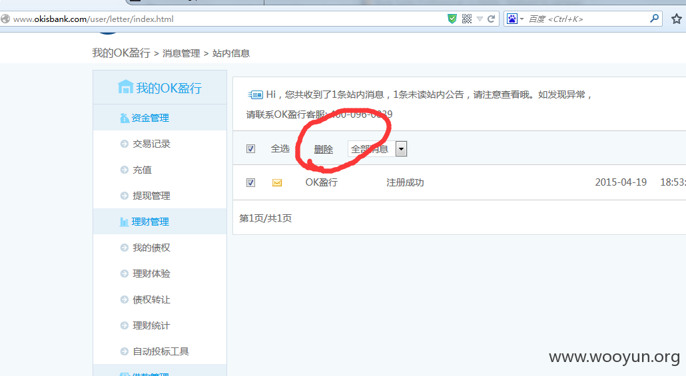Click the envelope icon in message row
This screenshot has height=376, width=686.
[x=277, y=183]
